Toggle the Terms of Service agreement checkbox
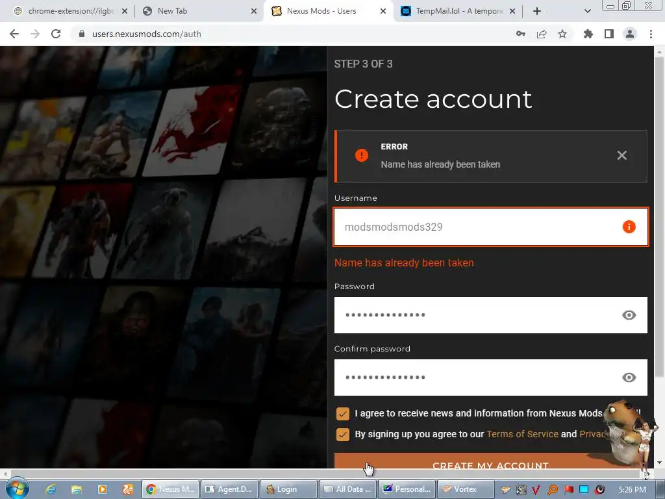Image resolution: width=665 pixels, height=499 pixels. coord(343,434)
